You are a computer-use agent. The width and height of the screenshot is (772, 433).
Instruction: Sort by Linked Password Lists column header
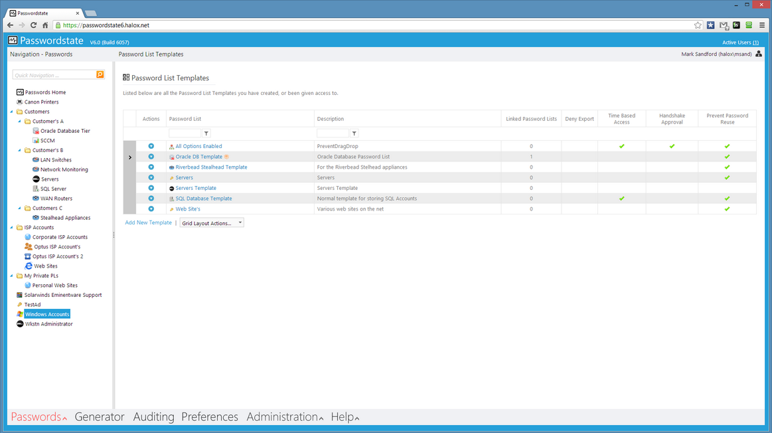pyautogui.click(x=531, y=119)
